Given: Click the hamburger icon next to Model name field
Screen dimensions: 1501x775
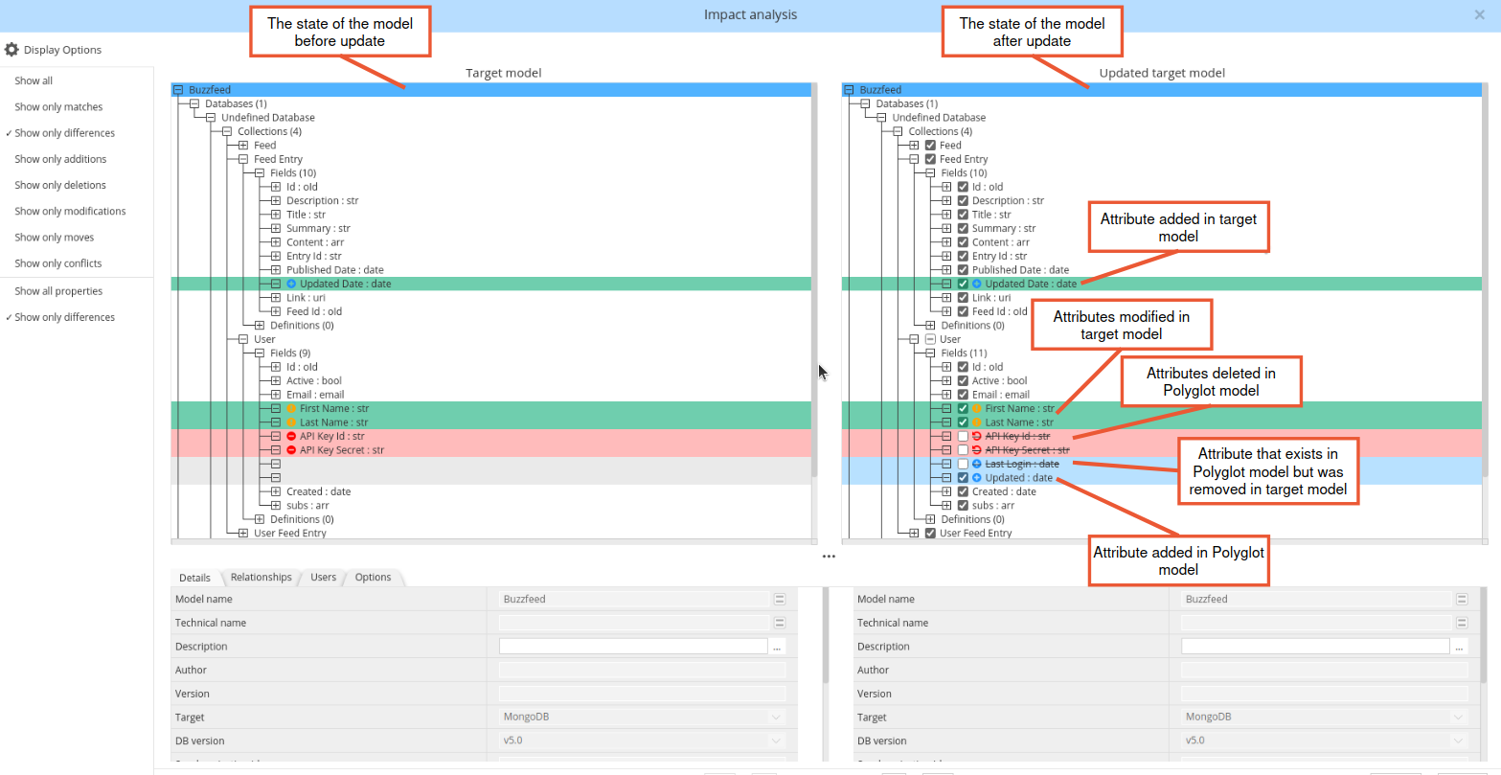Looking at the screenshot, I should [780, 599].
